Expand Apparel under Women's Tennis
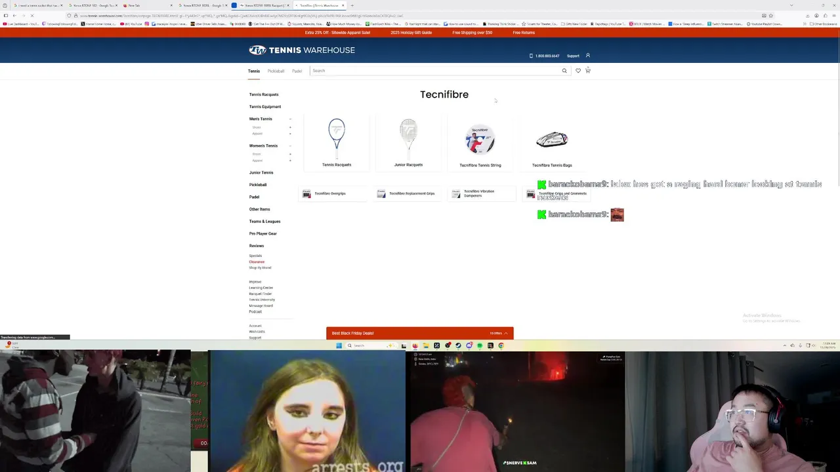840x472 pixels. (290, 161)
